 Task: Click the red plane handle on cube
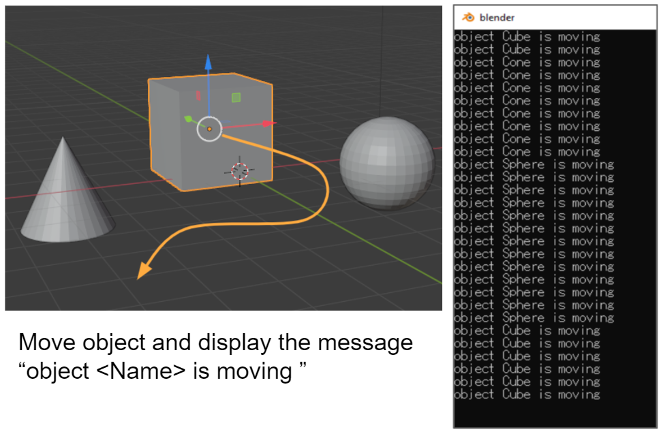click(198, 96)
